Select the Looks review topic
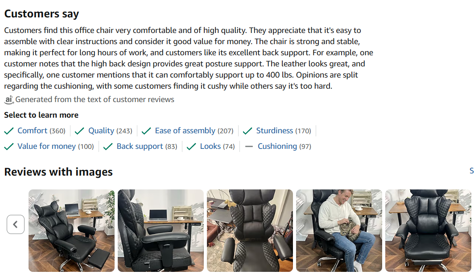 pos(210,146)
